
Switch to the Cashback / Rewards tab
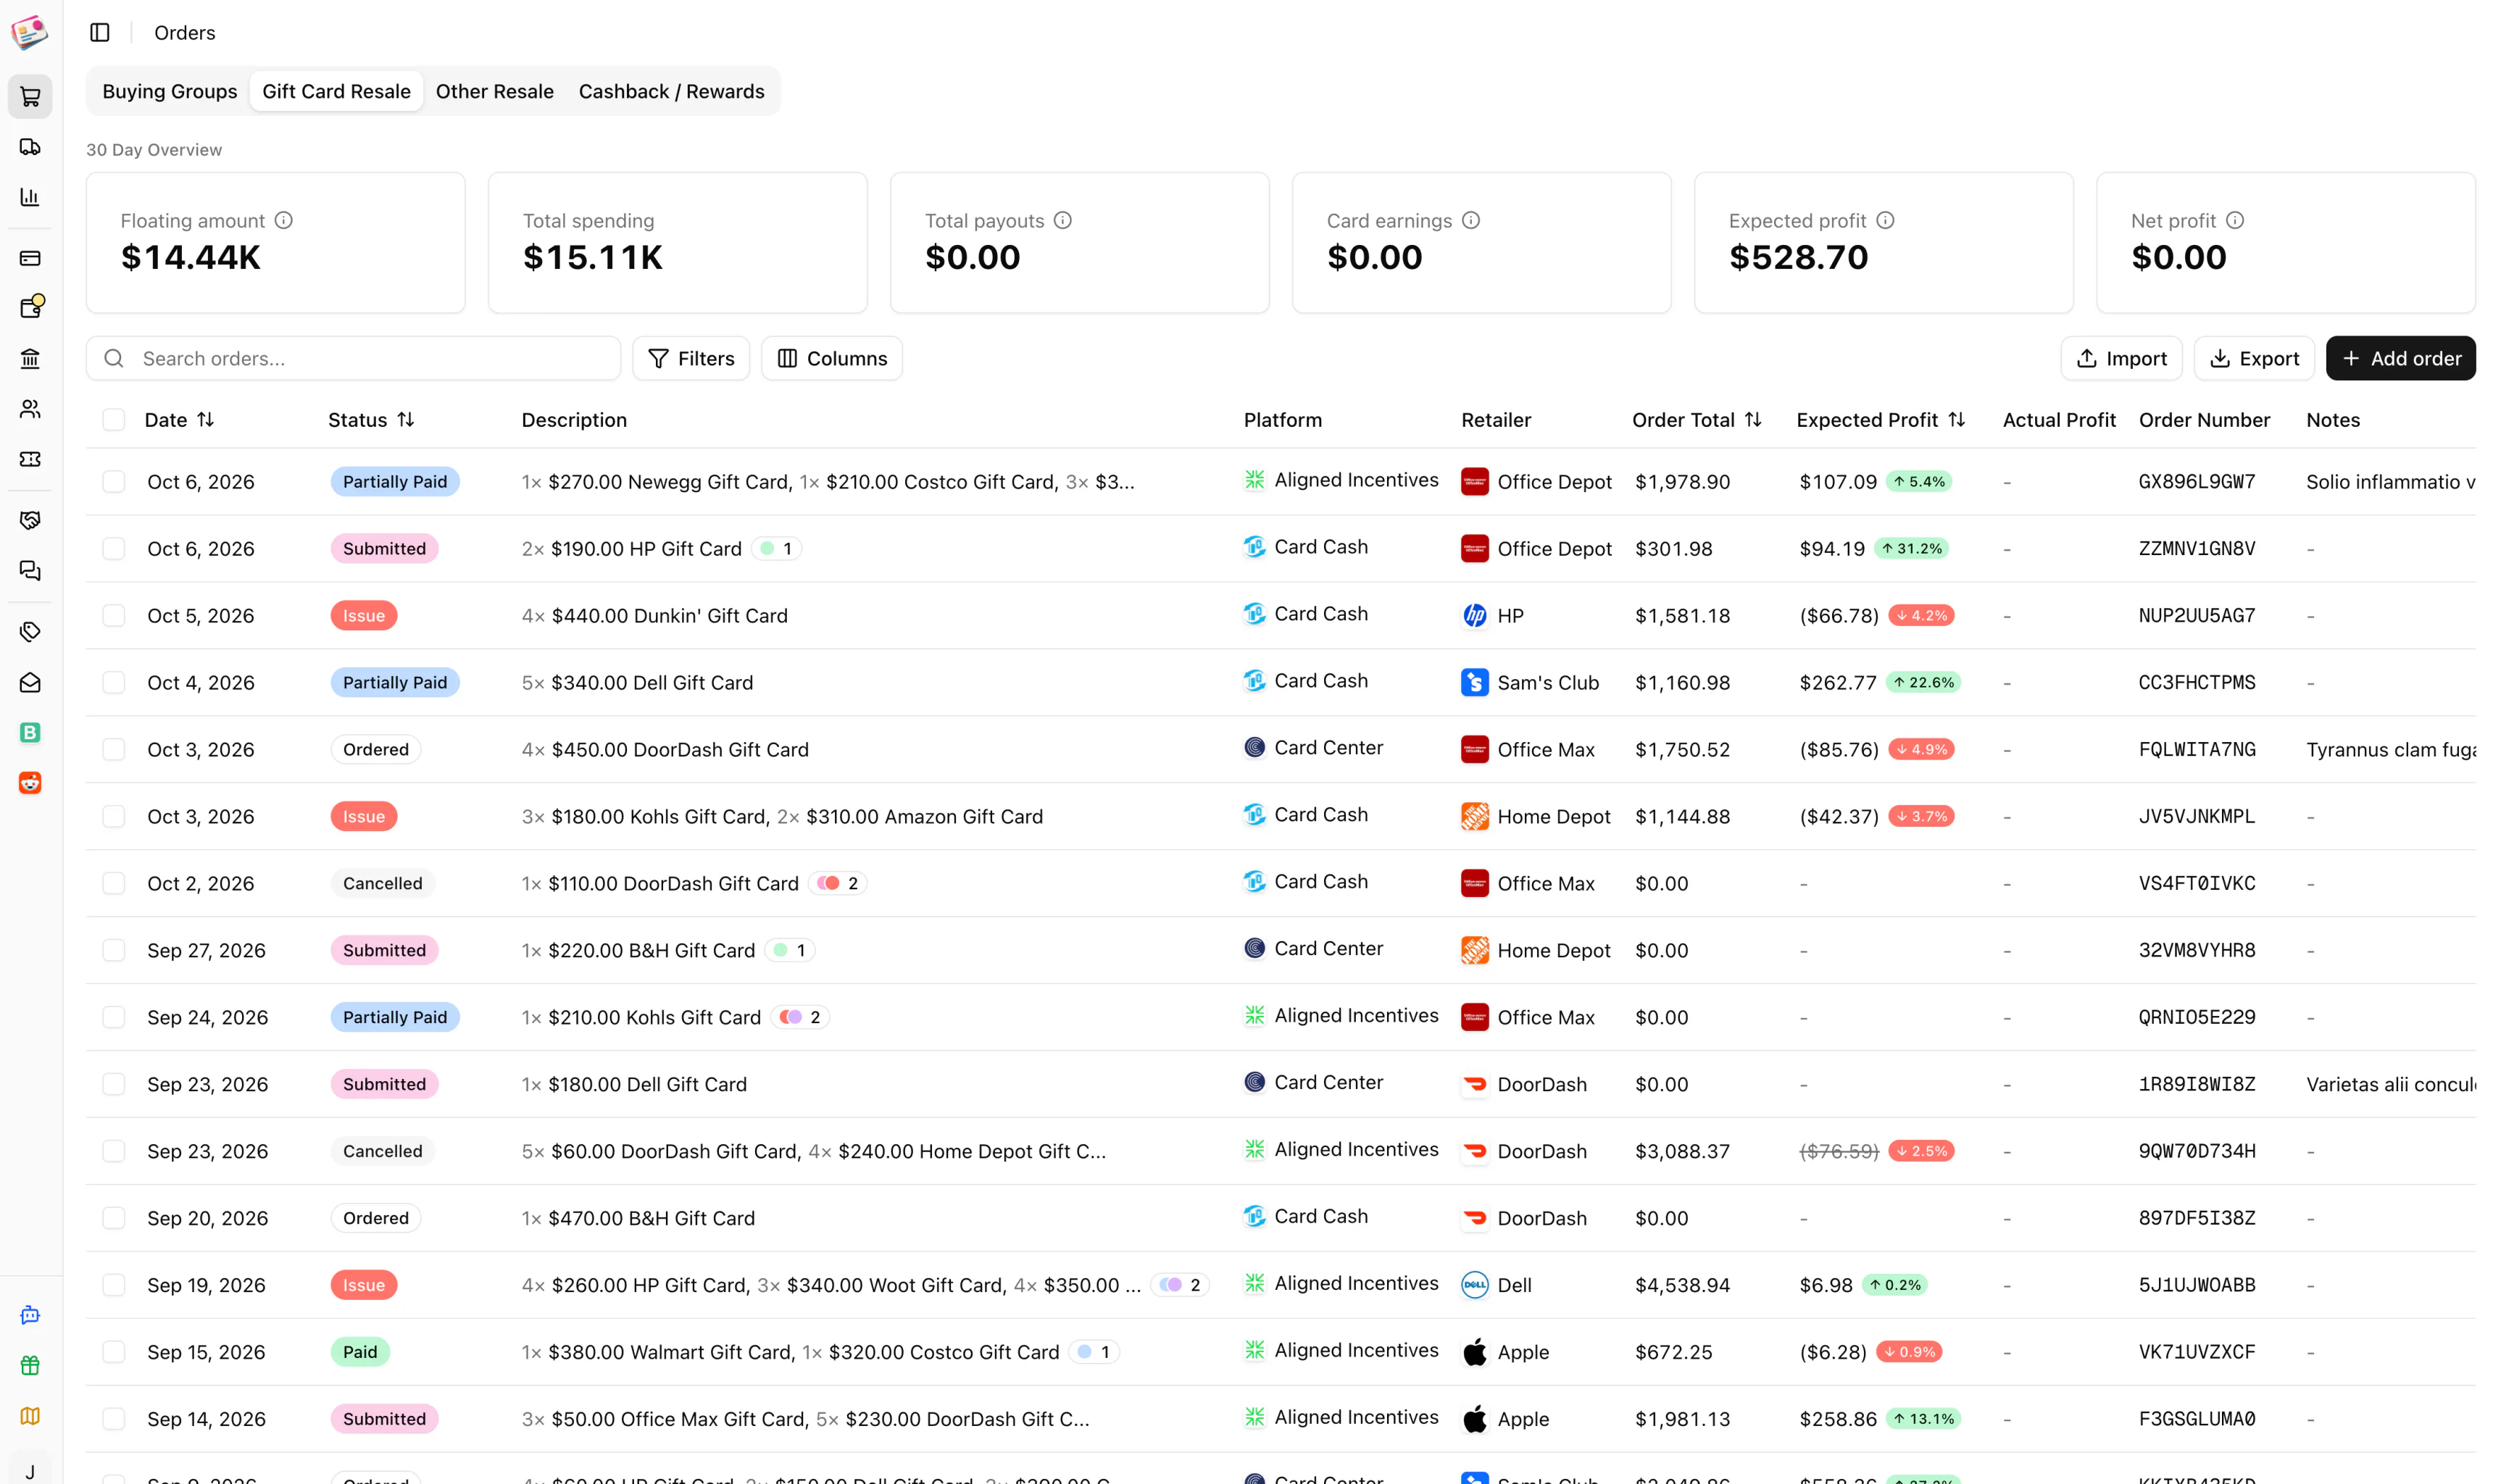671,91
